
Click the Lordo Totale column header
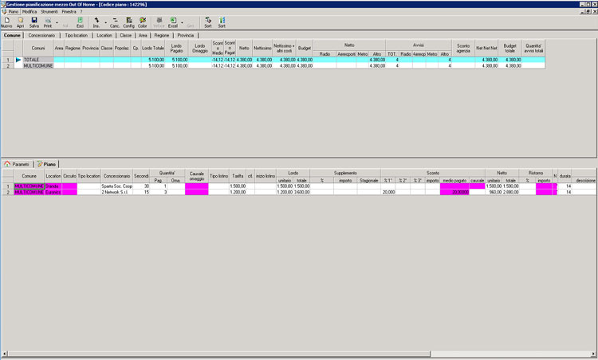[153, 49]
